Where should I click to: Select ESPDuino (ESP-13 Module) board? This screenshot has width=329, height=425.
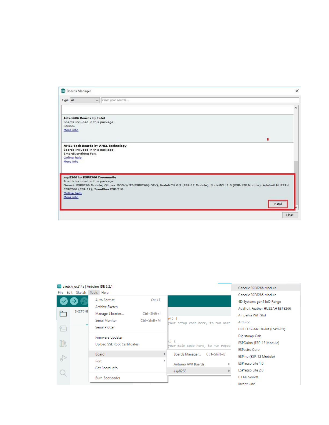click(266, 343)
